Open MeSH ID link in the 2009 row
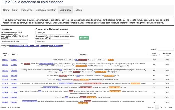The height and width of the screenshot is (110, 175). pyautogui.click(x=5, y=71)
